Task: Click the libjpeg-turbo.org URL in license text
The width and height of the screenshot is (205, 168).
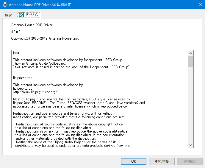Action: [35, 92]
